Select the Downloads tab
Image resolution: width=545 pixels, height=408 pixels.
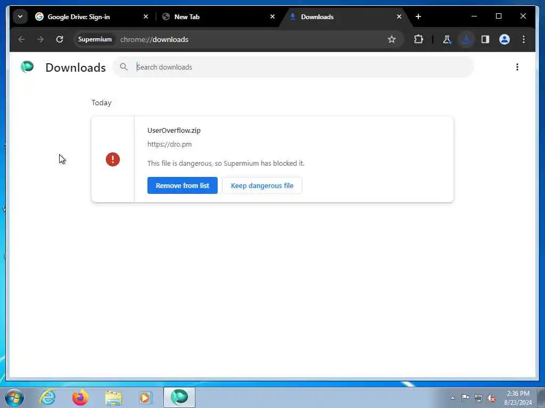click(345, 16)
